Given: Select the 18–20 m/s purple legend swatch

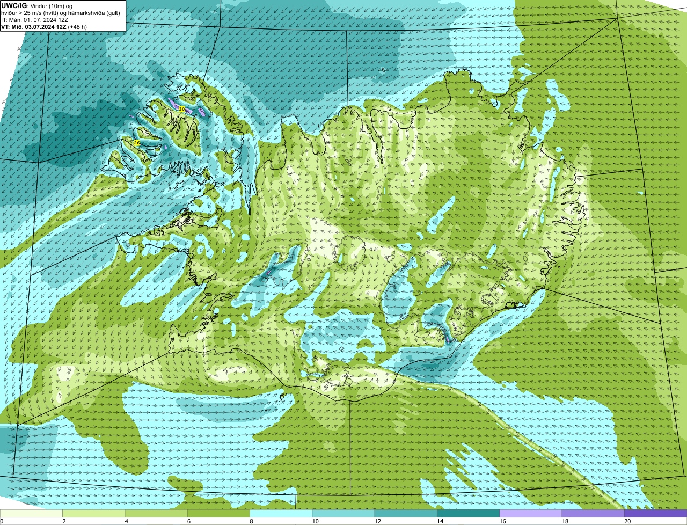Looking at the screenshot, I should point(593,514).
